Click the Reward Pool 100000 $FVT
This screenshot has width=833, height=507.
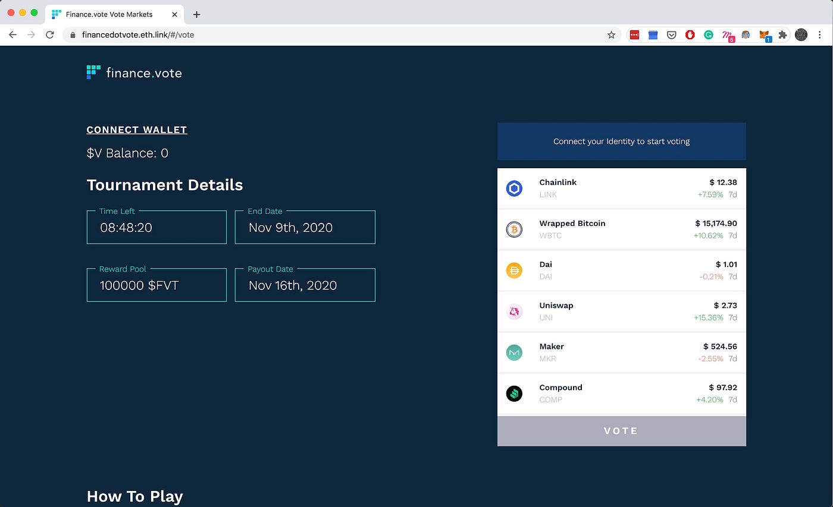(139, 285)
